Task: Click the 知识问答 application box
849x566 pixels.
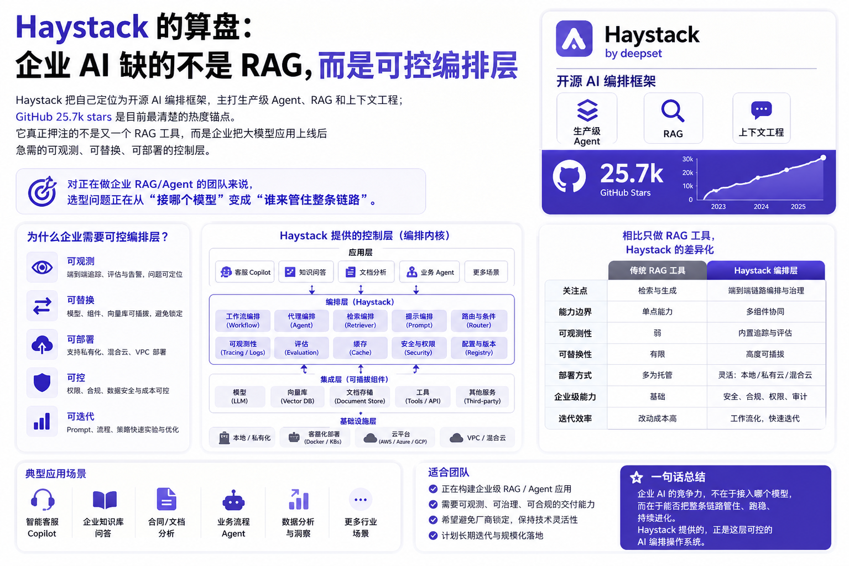Action: pyautogui.click(x=306, y=272)
